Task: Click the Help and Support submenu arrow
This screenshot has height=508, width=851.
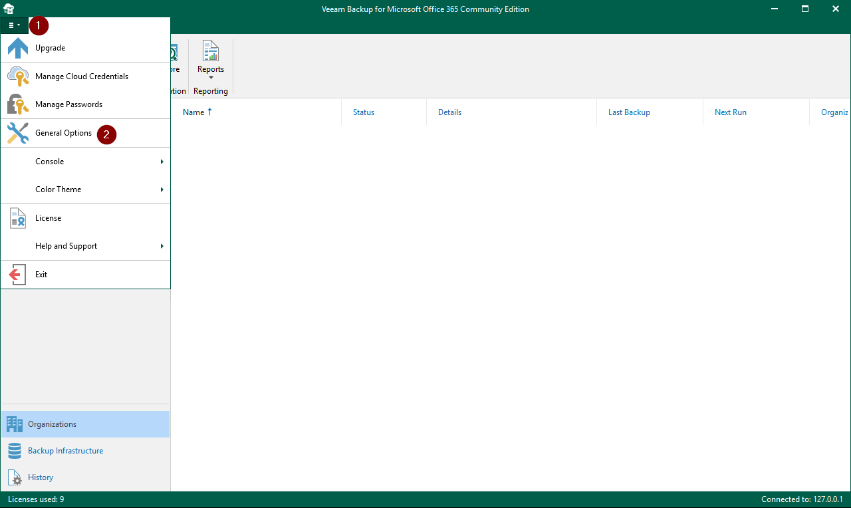Action: (162, 246)
